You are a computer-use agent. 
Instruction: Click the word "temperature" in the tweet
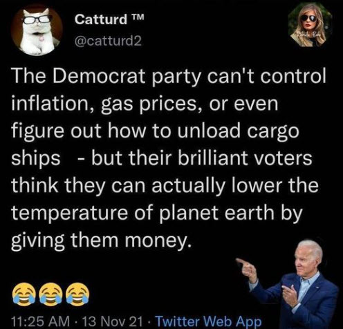(69, 213)
